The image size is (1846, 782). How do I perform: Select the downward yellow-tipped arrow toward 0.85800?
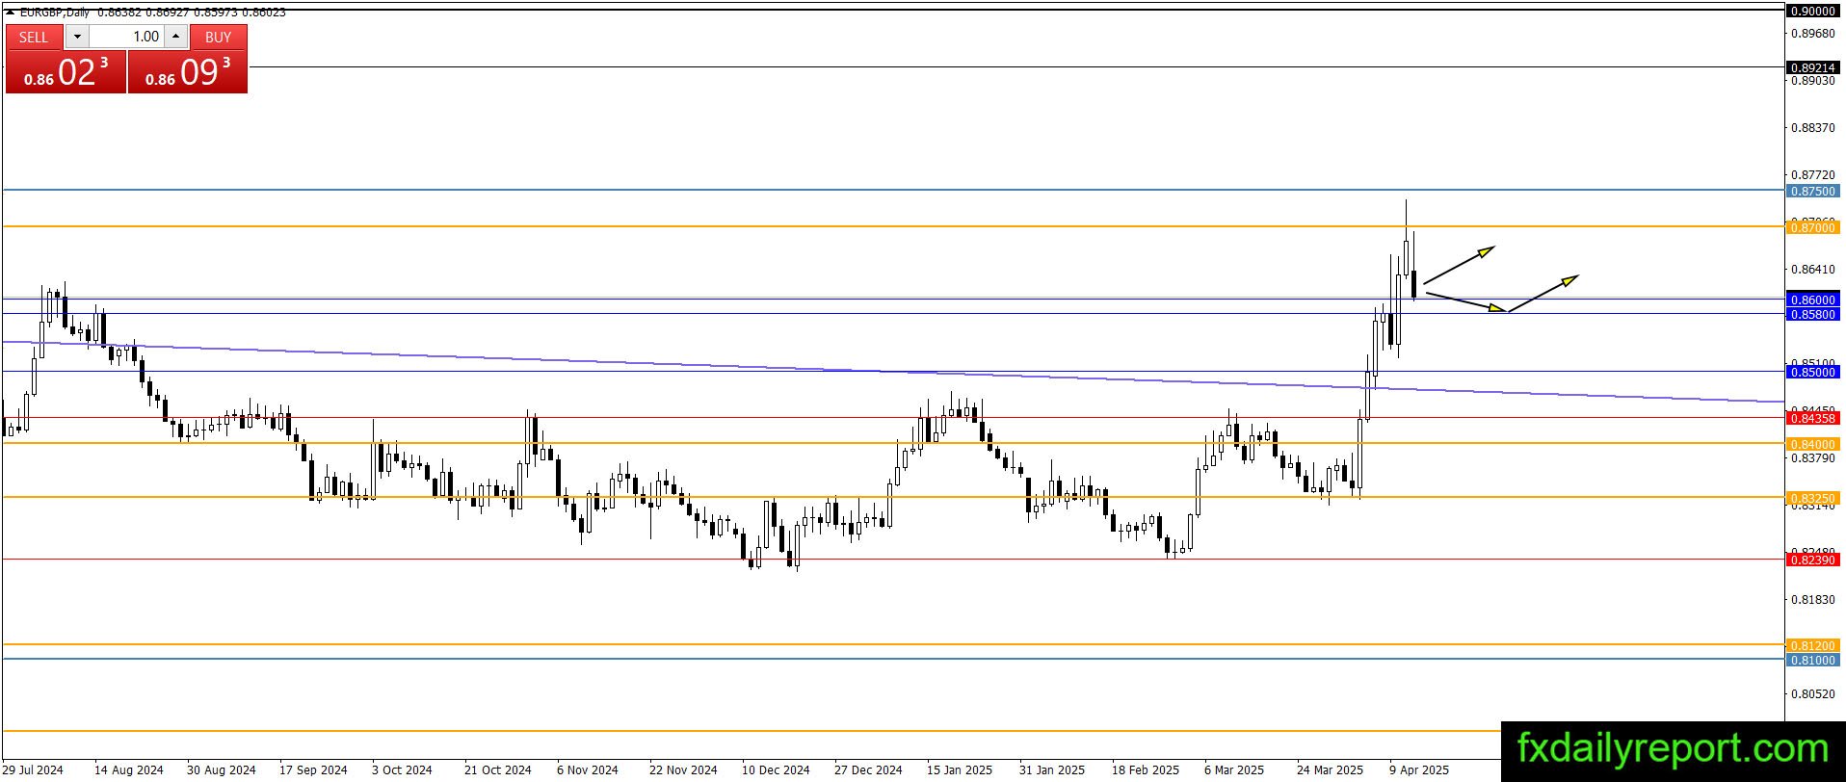click(x=1465, y=301)
